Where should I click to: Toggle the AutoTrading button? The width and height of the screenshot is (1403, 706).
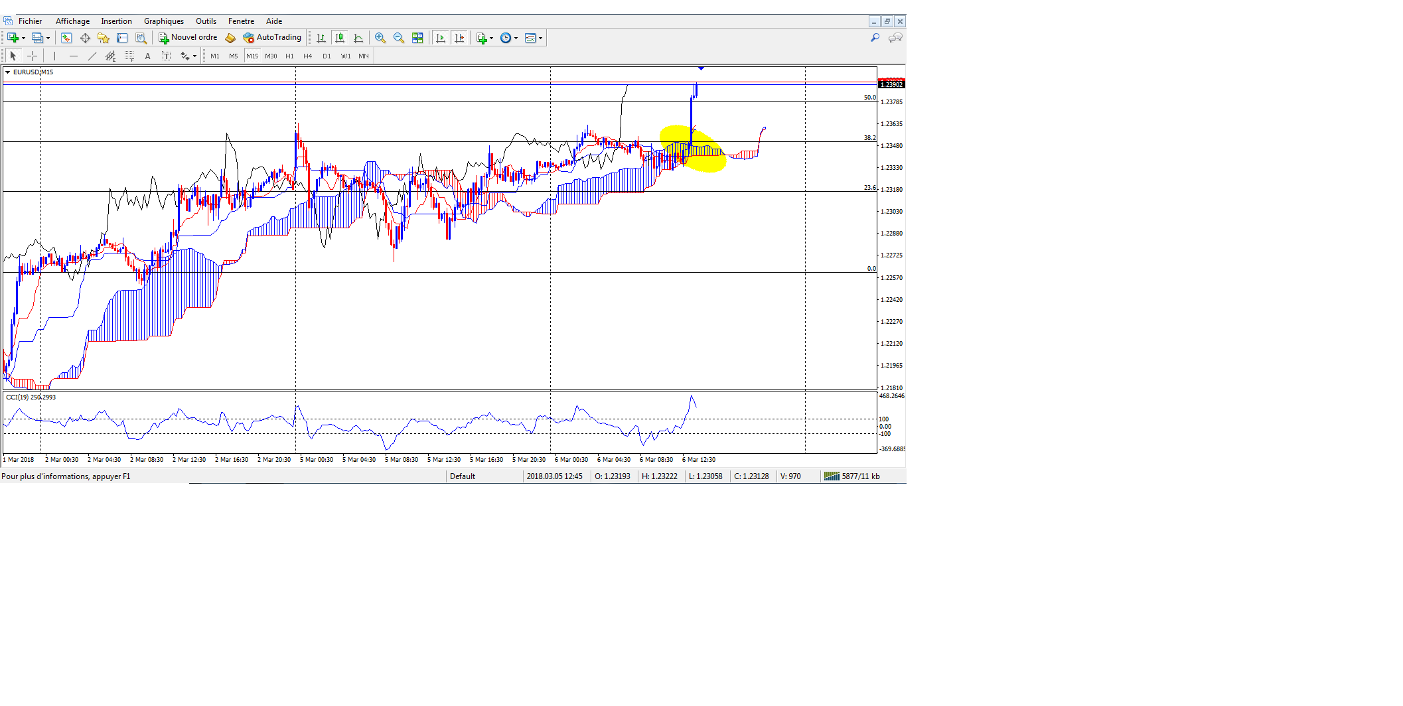click(x=272, y=38)
